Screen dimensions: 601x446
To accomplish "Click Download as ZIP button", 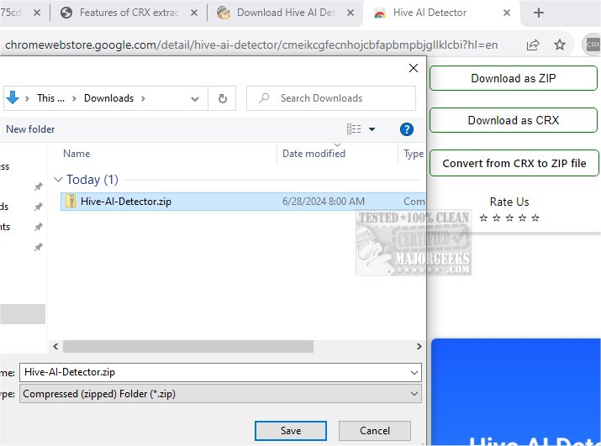I will (x=514, y=78).
